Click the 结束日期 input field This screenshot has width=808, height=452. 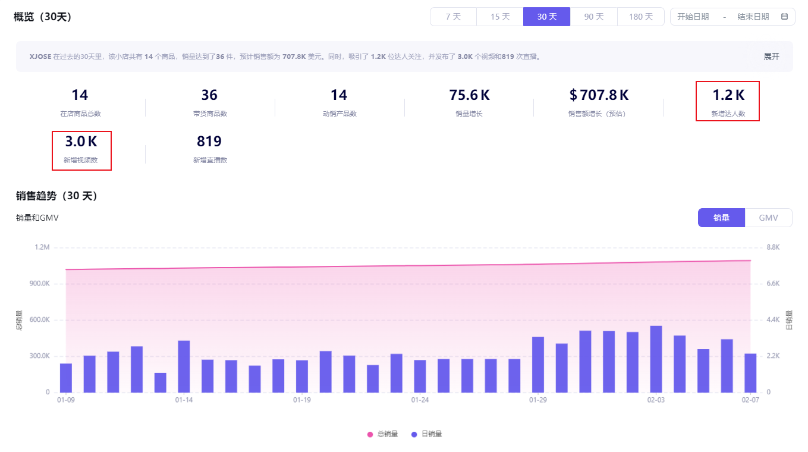tap(753, 17)
